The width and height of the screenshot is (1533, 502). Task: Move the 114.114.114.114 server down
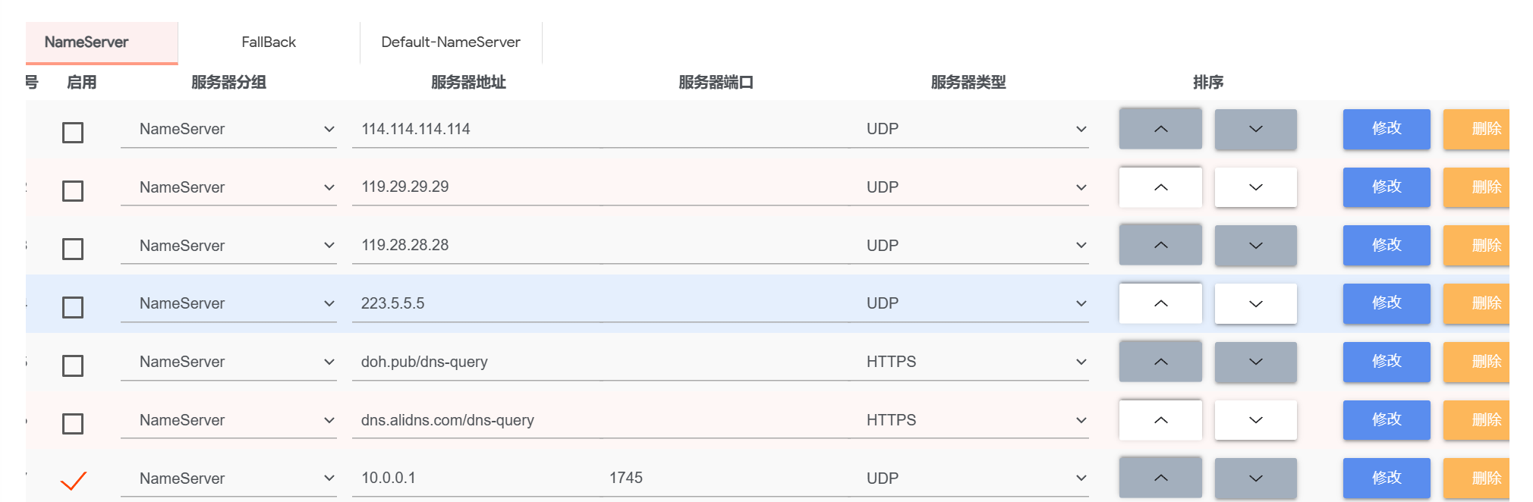point(1255,129)
